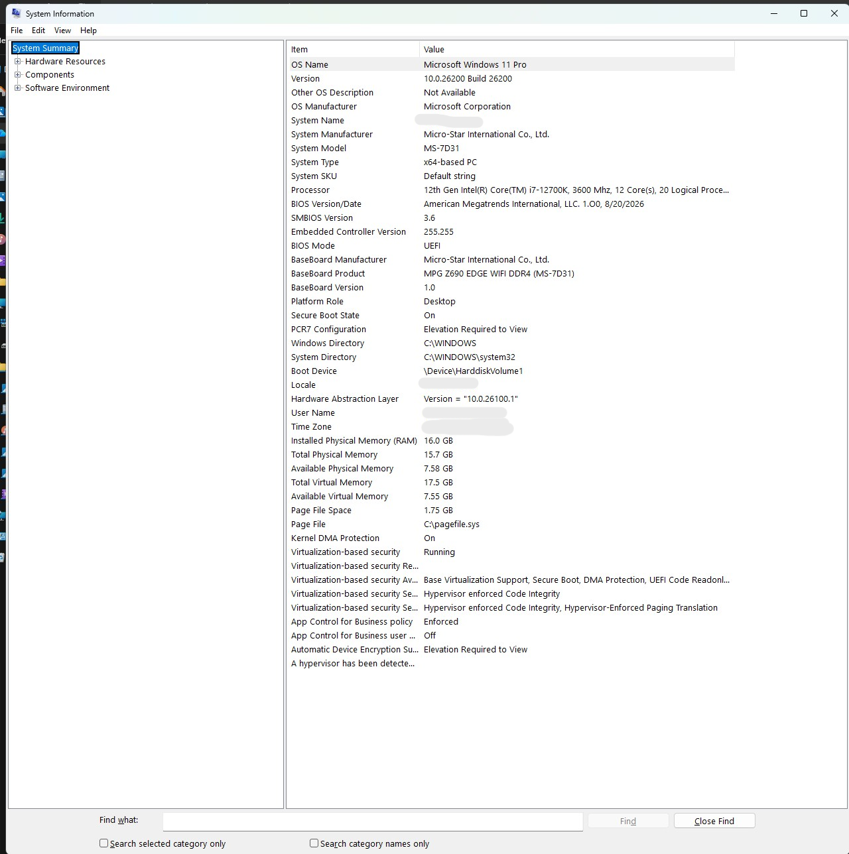This screenshot has width=849, height=854.
Task: Click the Find what input field
Action: tap(373, 822)
